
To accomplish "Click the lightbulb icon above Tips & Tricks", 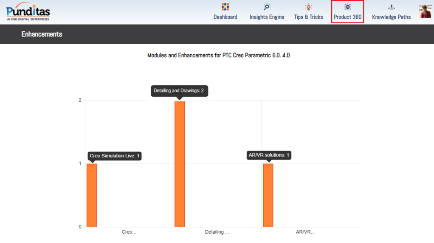I will pyautogui.click(x=308, y=7).
